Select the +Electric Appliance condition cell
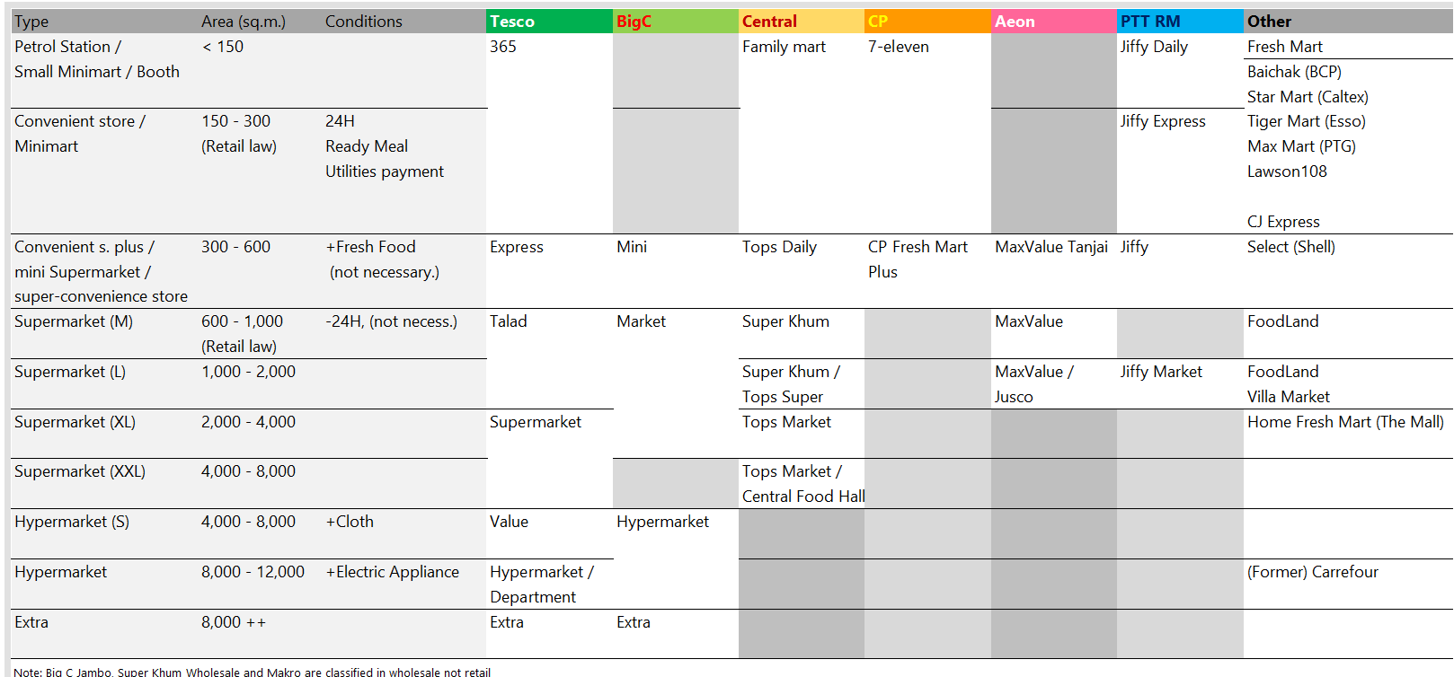The width and height of the screenshot is (1454, 677). point(392,572)
